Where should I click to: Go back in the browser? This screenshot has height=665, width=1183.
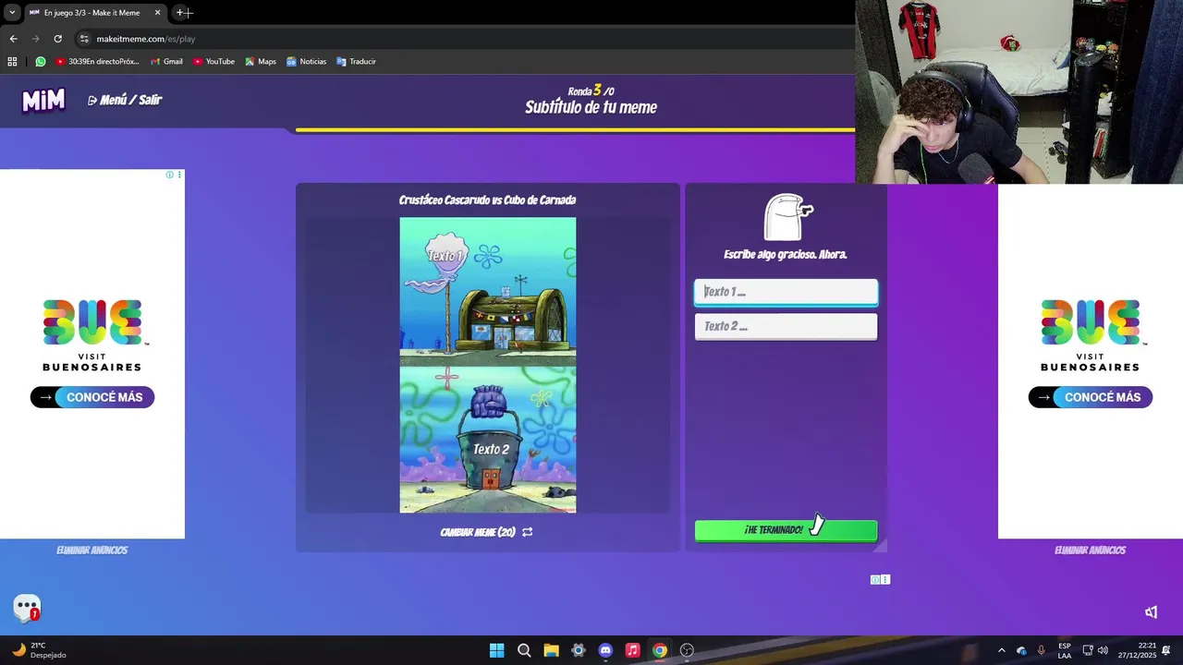pyautogui.click(x=13, y=39)
